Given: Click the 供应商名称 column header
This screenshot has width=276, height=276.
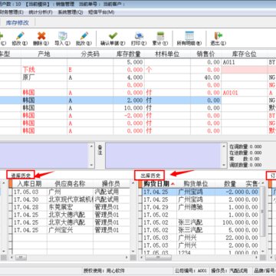Looking at the screenshot, I should tap(70, 184).
